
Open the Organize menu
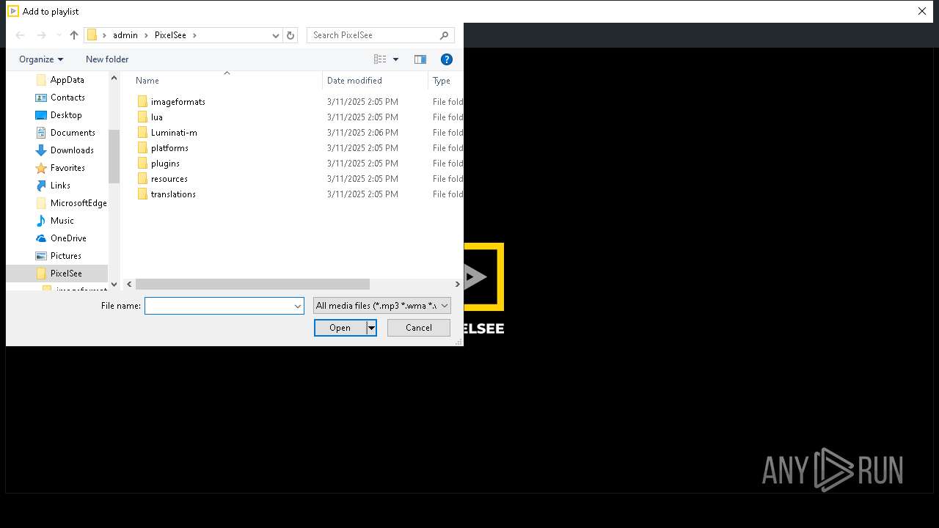[x=41, y=59]
